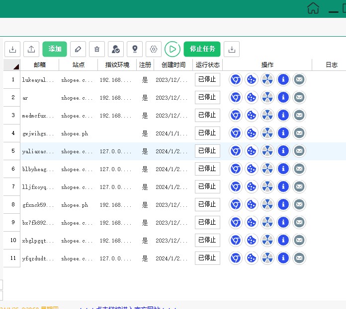The width and height of the screenshot is (346, 309).
Task: Click mail icon for row 11 yfqzdudt
Action: 299,258
